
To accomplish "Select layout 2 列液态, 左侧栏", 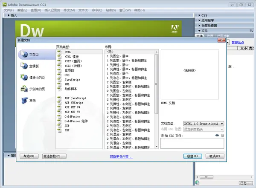I will tap(130, 126).
